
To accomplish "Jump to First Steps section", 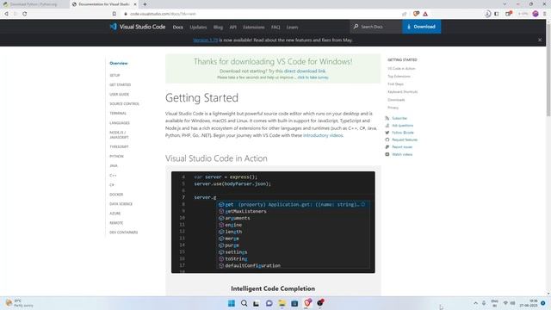I will click(x=395, y=84).
